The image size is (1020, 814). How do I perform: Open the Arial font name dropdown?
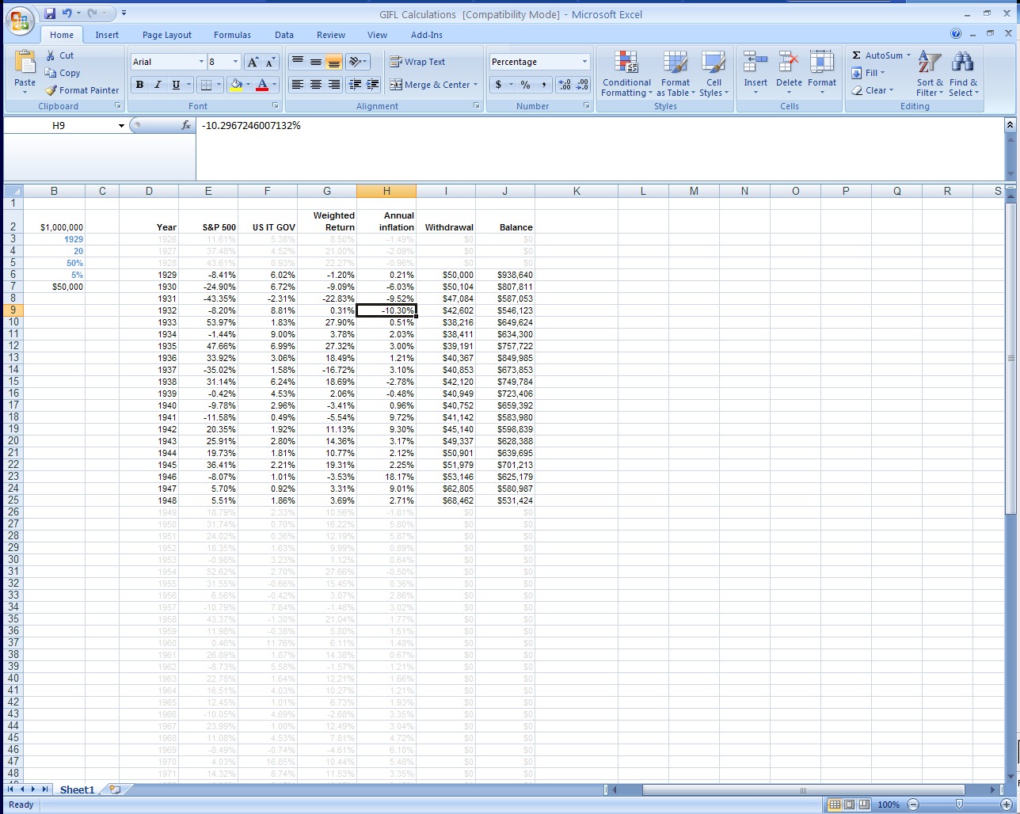(201, 62)
